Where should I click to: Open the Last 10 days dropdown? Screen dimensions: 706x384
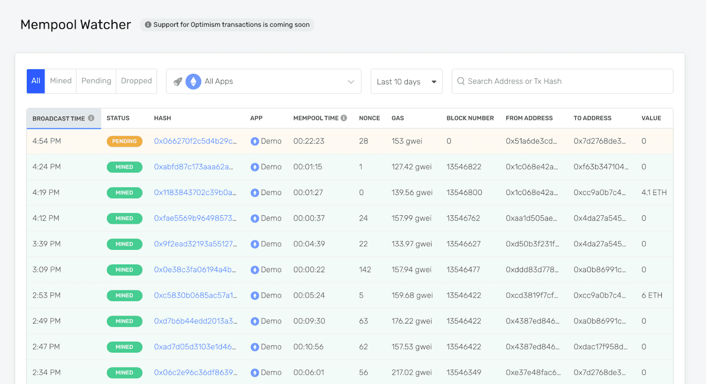tap(406, 82)
